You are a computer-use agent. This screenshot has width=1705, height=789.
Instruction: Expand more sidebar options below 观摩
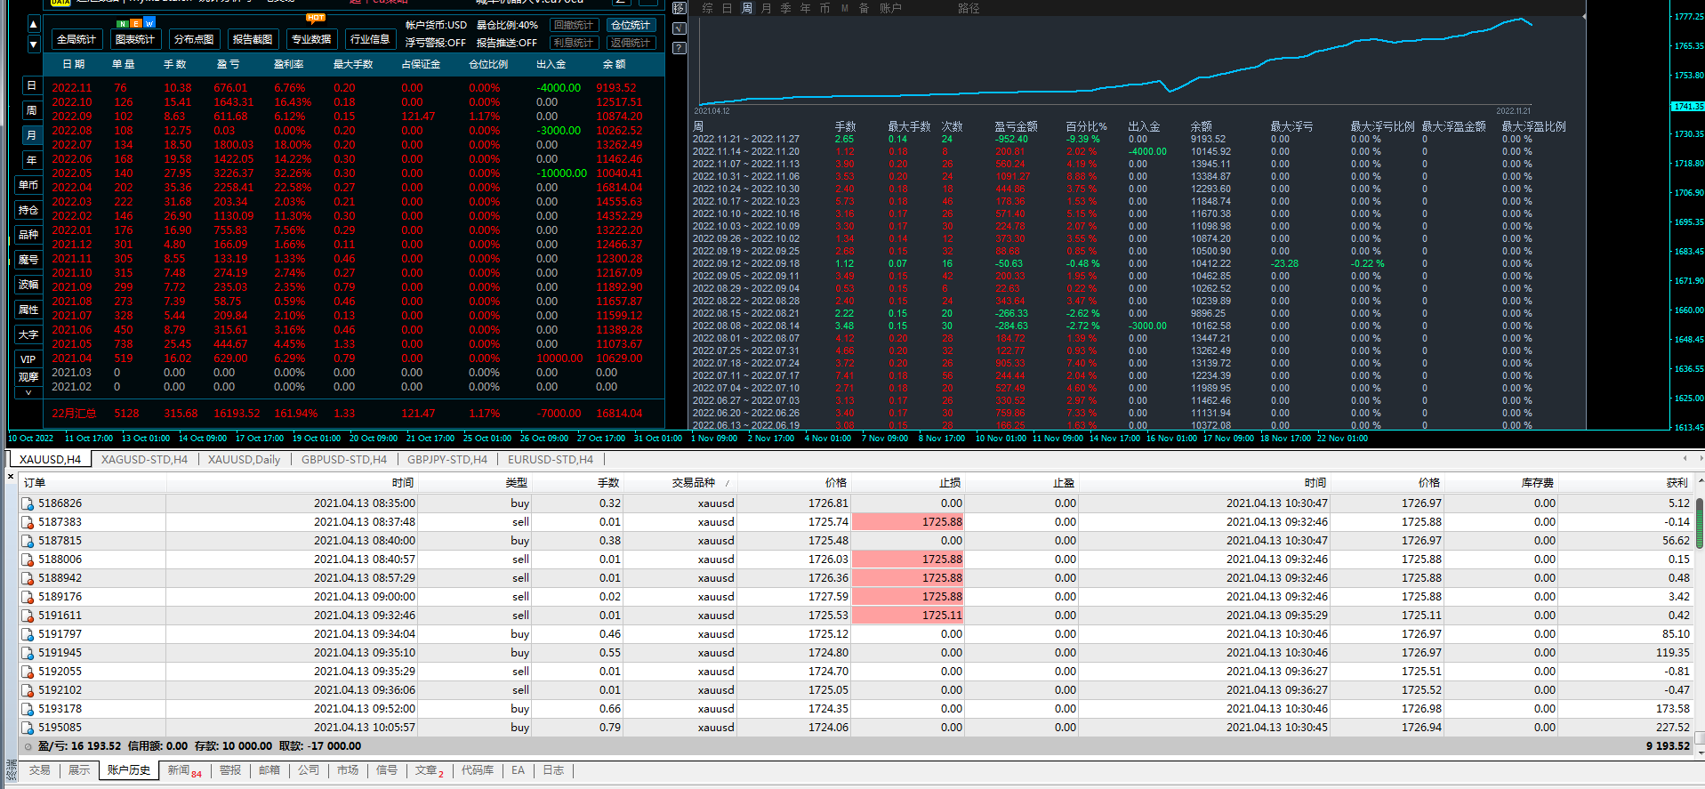pyautogui.click(x=28, y=392)
